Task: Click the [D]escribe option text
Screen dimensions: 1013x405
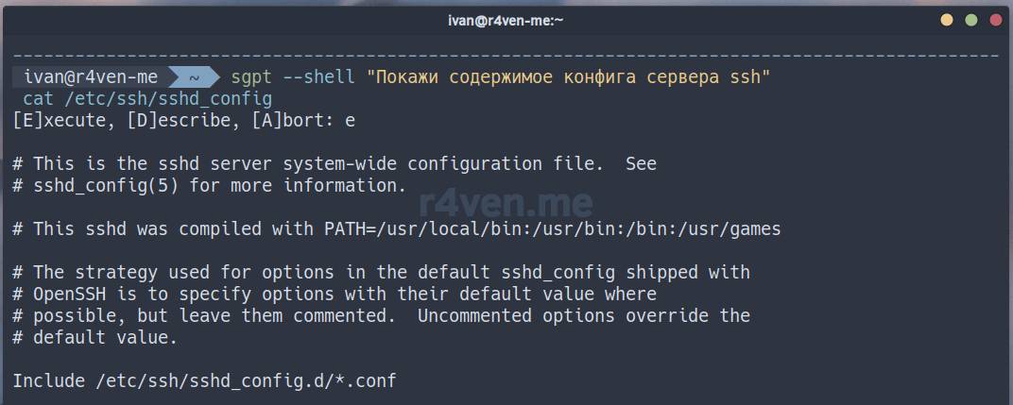Action: [181, 120]
